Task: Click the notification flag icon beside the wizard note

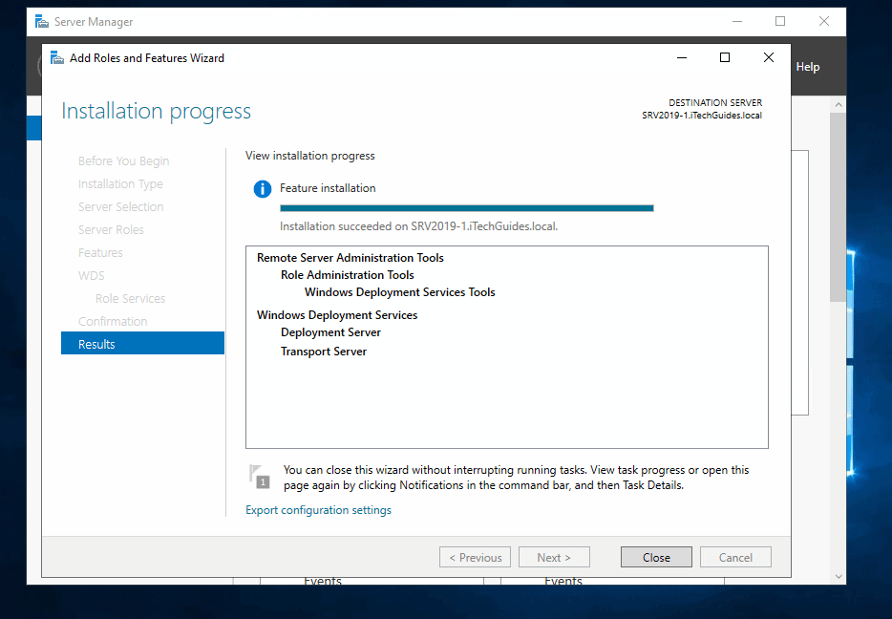Action: 259,476
